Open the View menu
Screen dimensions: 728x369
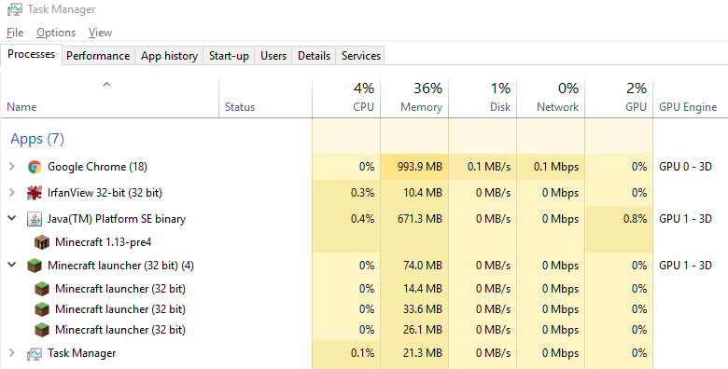pos(100,33)
